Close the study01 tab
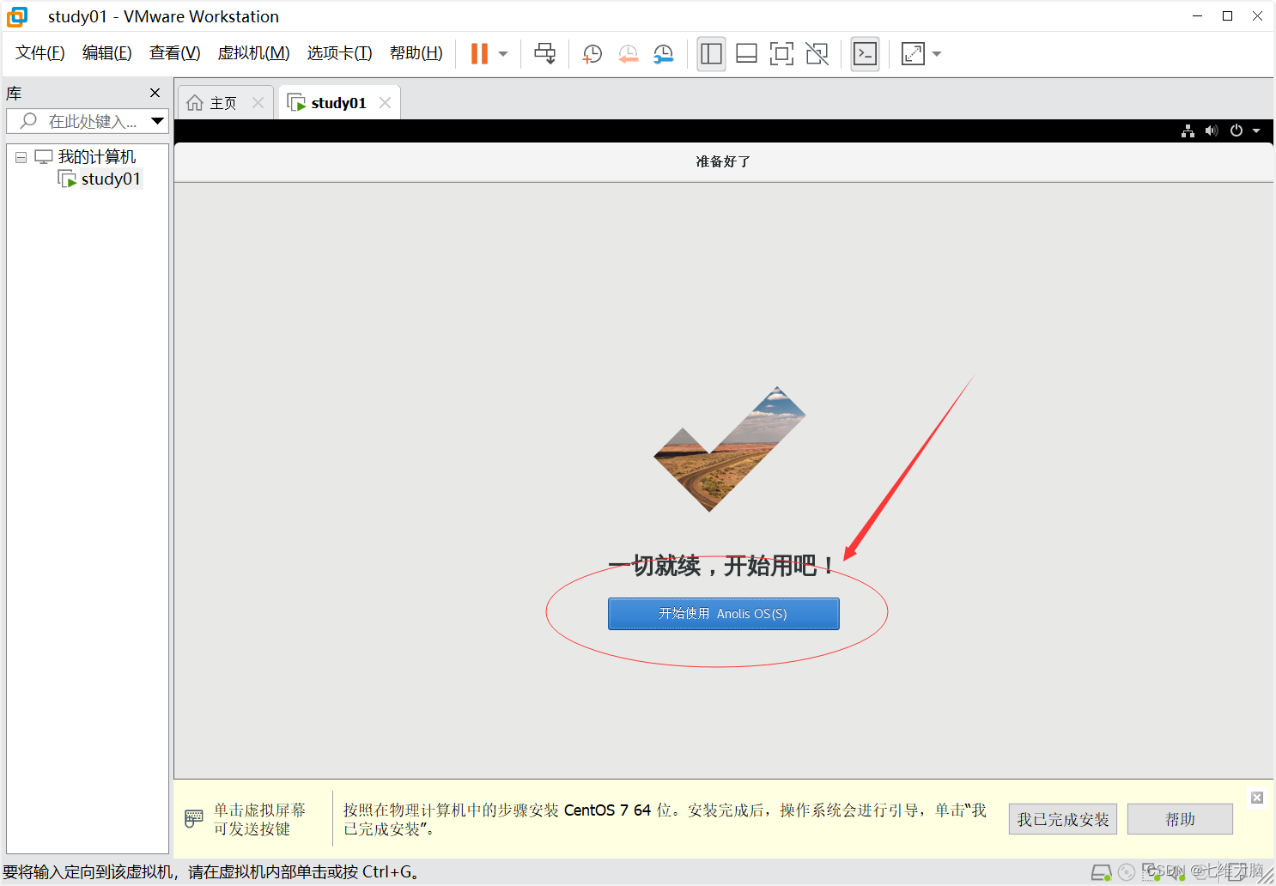The height and width of the screenshot is (886, 1276). [x=385, y=102]
